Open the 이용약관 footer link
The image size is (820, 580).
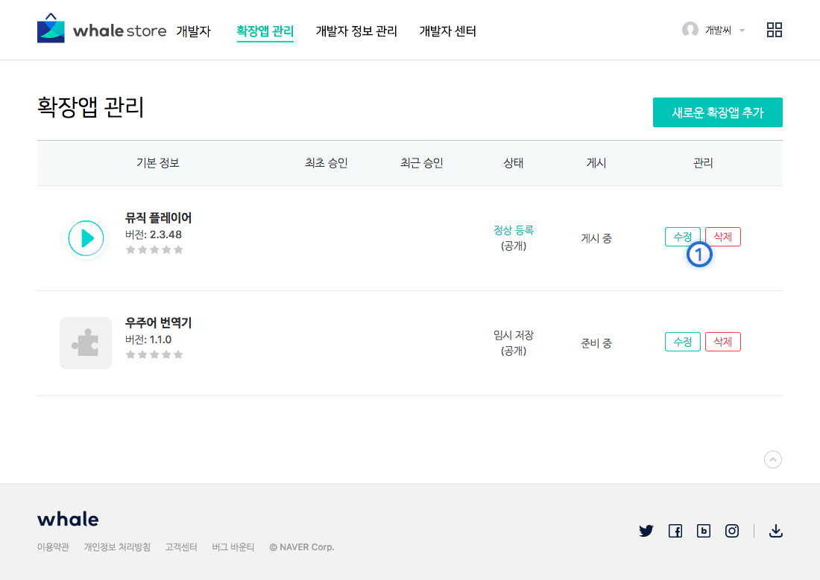tap(53, 547)
